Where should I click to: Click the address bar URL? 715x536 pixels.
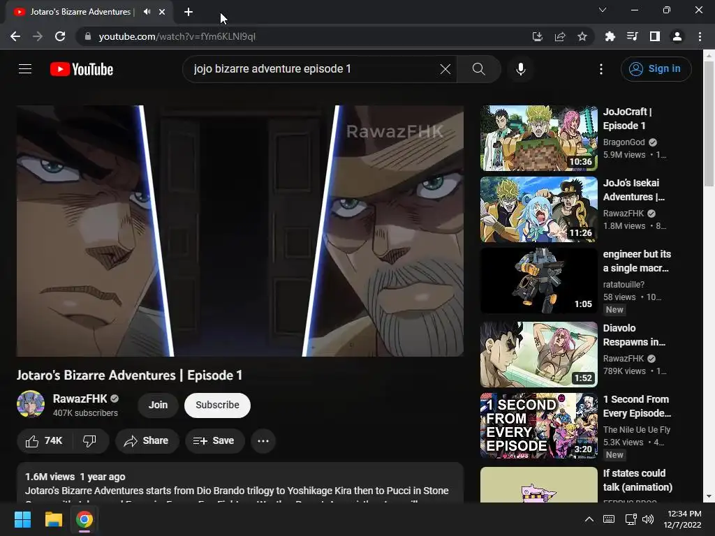[177, 36]
